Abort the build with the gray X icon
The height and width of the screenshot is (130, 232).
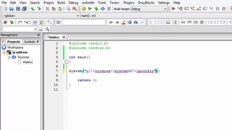click(x=109, y=9)
